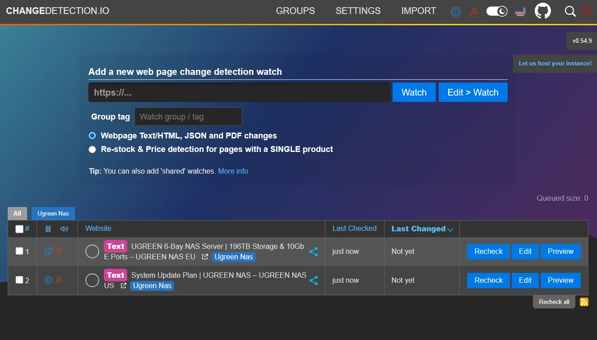This screenshot has height=340, width=597.
Task: Click the red heart sponsor icon
Action: coord(586,11)
